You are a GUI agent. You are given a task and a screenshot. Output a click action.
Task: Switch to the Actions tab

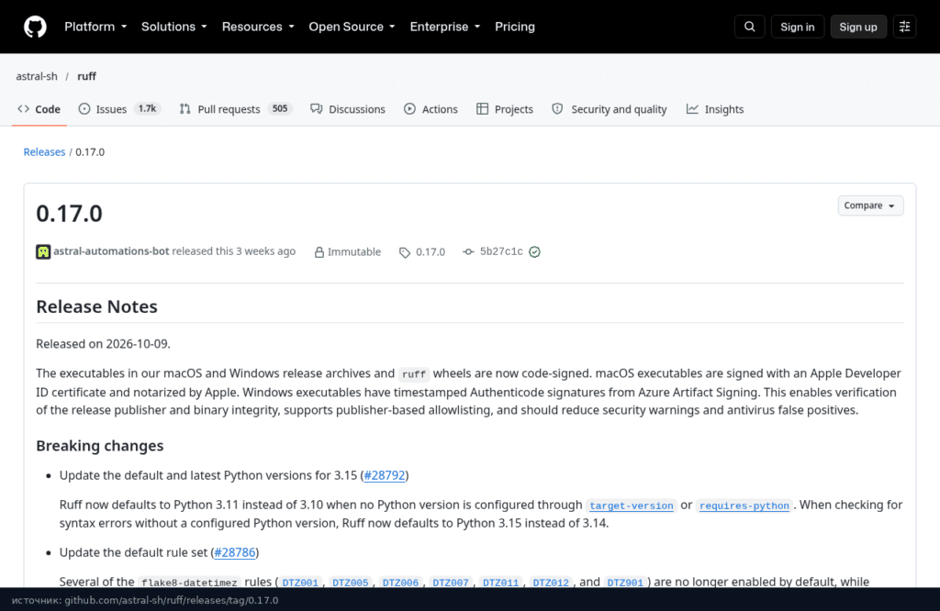[x=431, y=109]
